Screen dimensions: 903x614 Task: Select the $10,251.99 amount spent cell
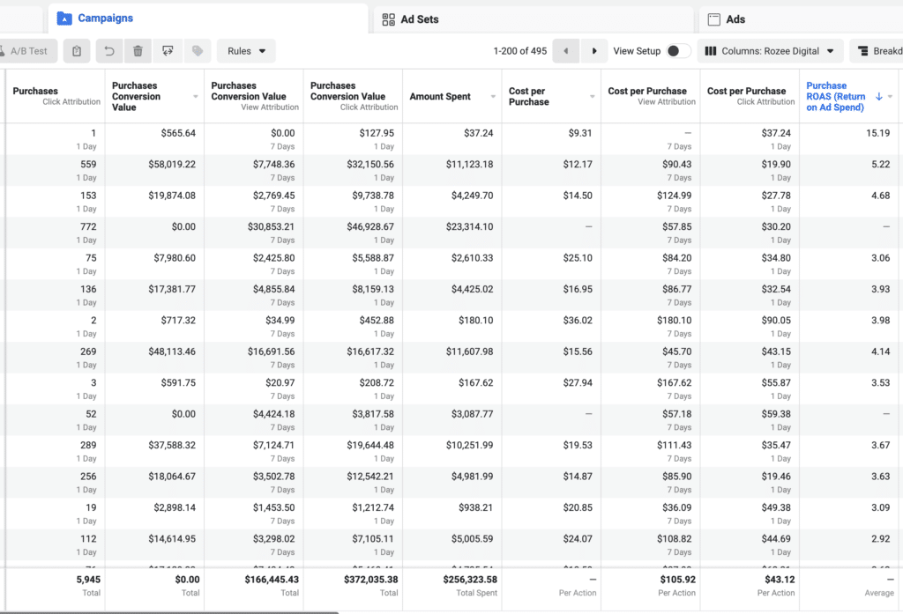469,446
